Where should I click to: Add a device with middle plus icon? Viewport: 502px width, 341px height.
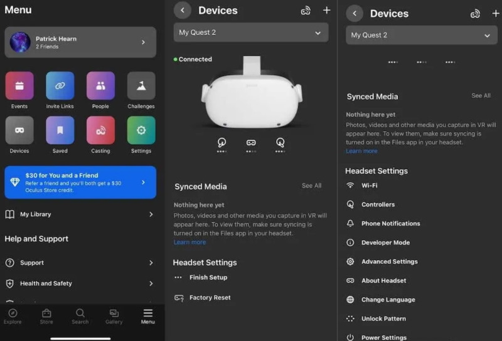326,10
